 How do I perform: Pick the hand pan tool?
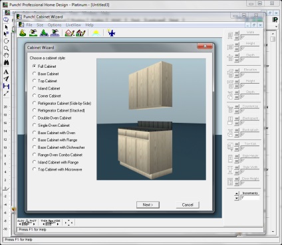[6, 56]
